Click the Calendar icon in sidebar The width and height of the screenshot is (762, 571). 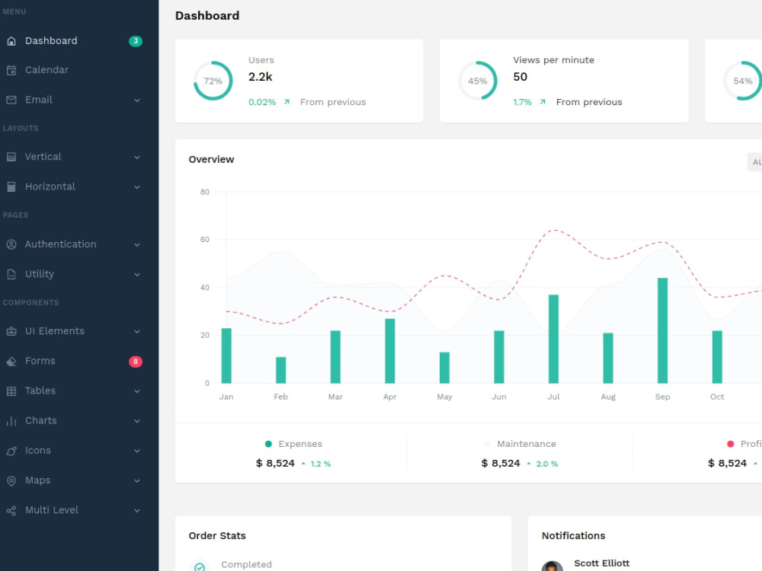click(11, 70)
